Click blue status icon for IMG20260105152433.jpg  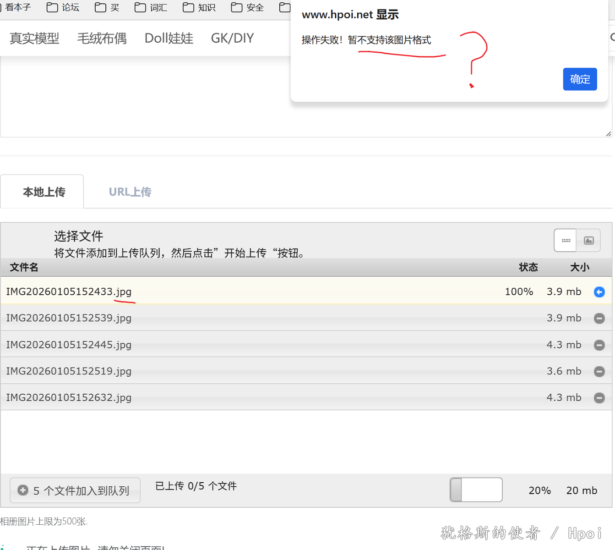tap(599, 292)
